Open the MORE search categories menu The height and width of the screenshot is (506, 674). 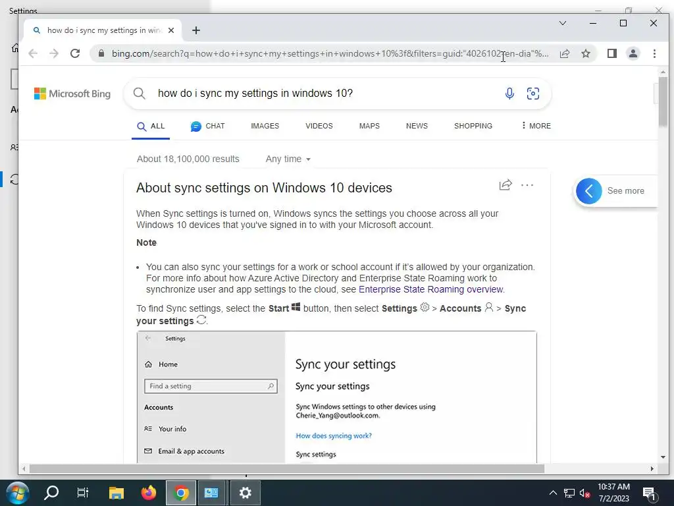[536, 126]
